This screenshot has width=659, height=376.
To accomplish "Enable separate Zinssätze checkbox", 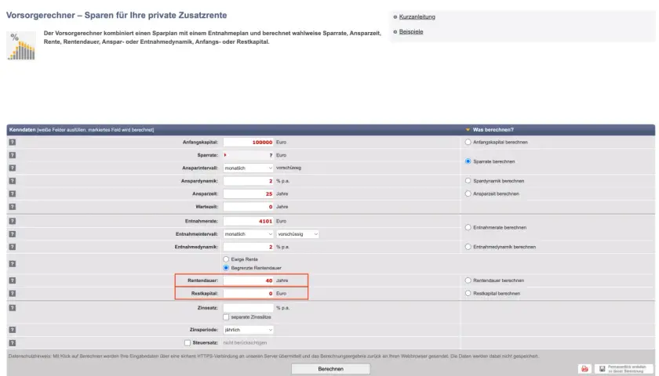I will [226, 317].
